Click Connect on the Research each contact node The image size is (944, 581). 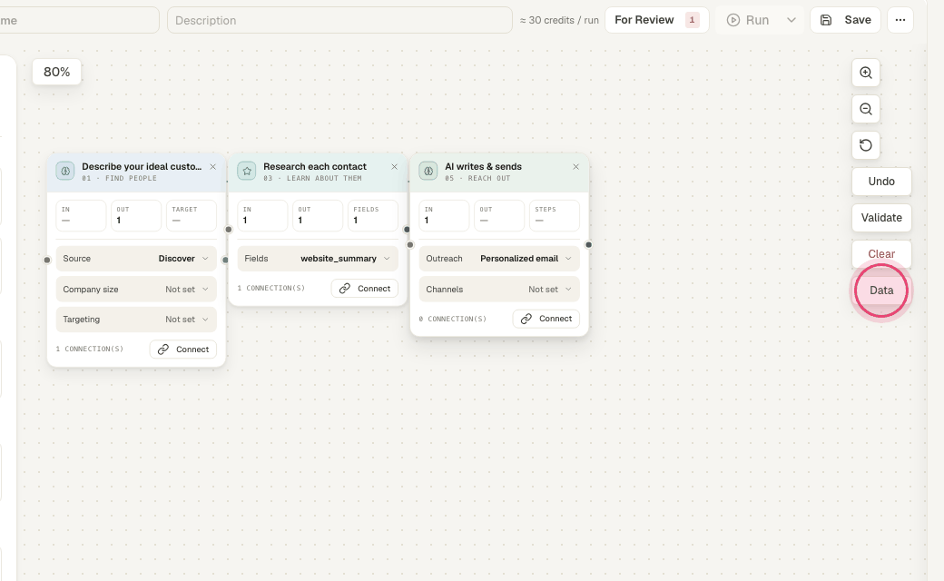click(365, 289)
